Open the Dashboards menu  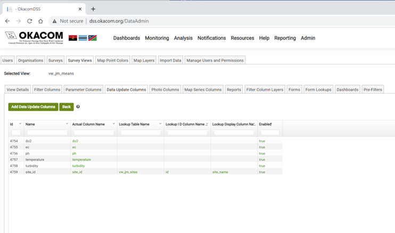tap(127, 38)
